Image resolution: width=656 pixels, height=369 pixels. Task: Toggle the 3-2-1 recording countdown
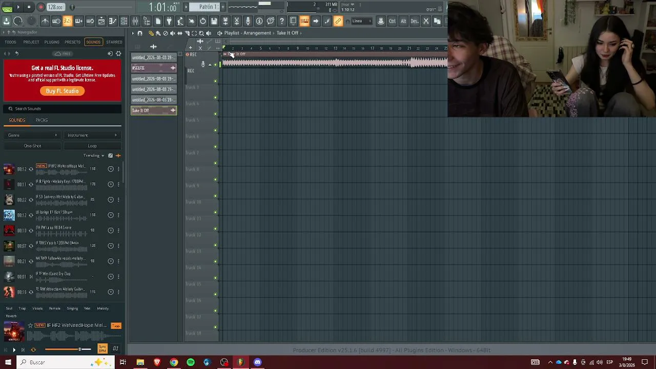(x=68, y=21)
